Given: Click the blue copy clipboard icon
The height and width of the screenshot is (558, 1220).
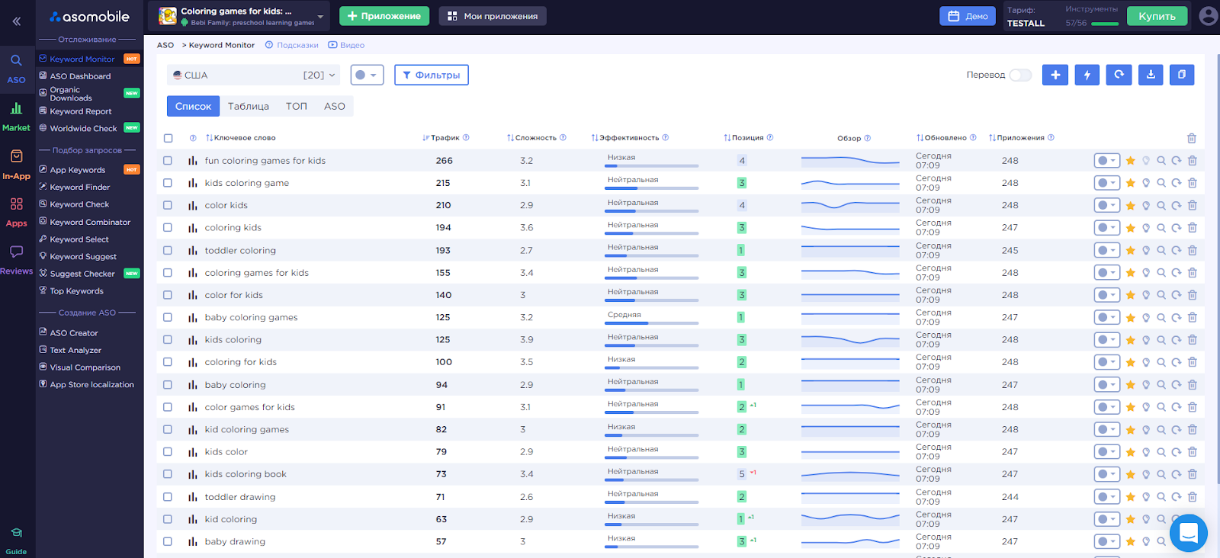Looking at the screenshot, I should tap(1182, 75).
